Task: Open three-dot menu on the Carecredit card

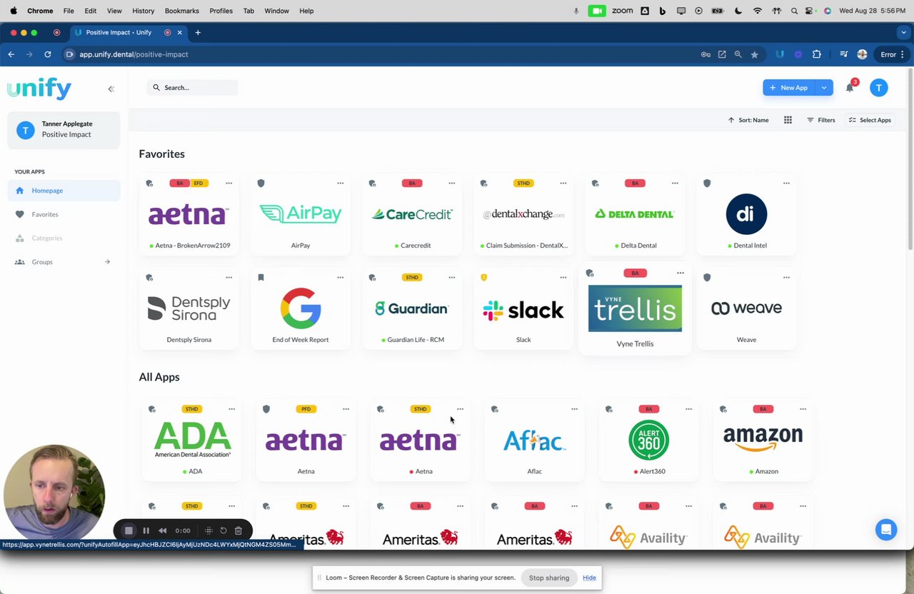Action: [x=451, y=183]
